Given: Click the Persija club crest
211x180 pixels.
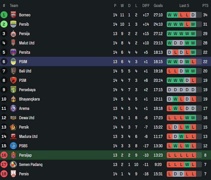Looking at the screenshot, I should [13, 34].
